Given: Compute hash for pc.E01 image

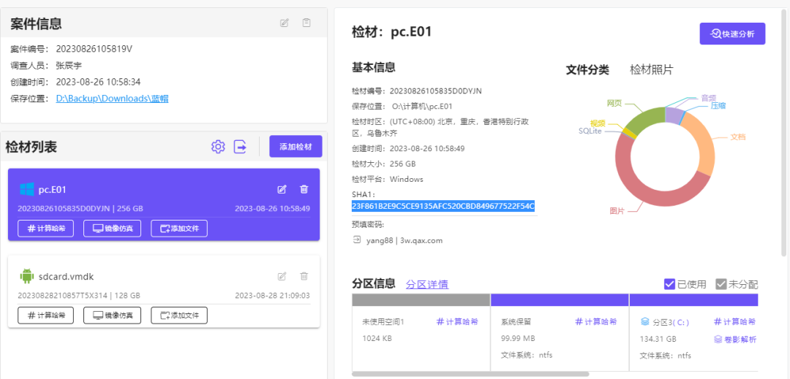Looking at the screenshot, I should 46,229.
